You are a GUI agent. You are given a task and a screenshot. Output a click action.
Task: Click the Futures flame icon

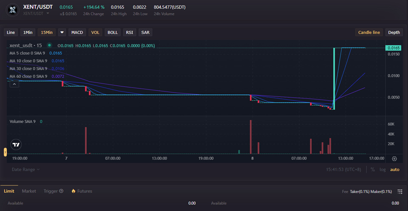[74, 191]
